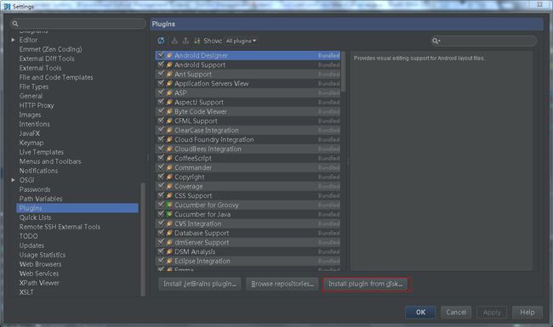This screenshot has width=553, height=327.
Task: Click the settings tree vertical scrollbar
Action: coord(143,240)
